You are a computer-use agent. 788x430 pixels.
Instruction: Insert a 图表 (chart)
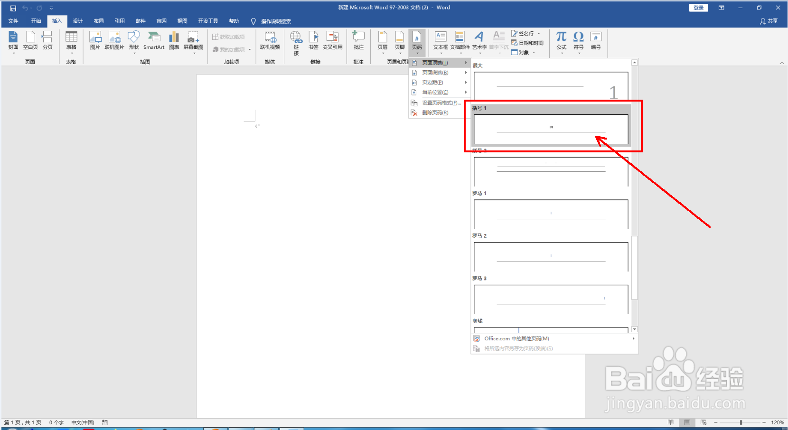(x=173, y=42)
